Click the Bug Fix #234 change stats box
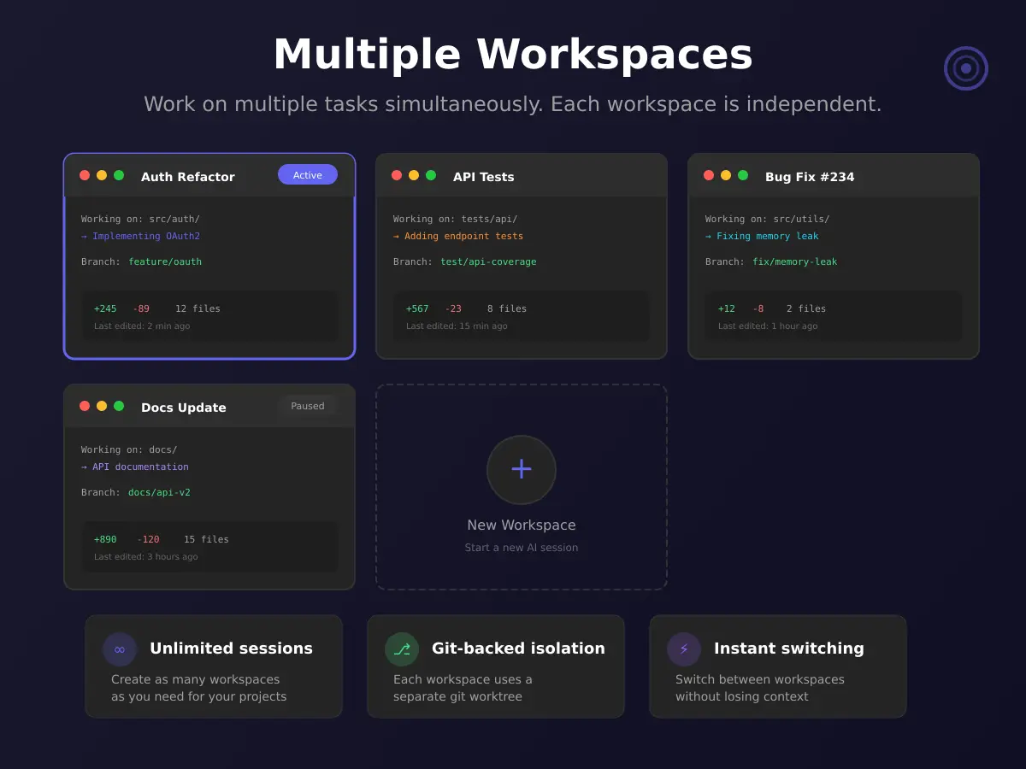This screenshot has width=1026, height=769. [x=834, y=316]
